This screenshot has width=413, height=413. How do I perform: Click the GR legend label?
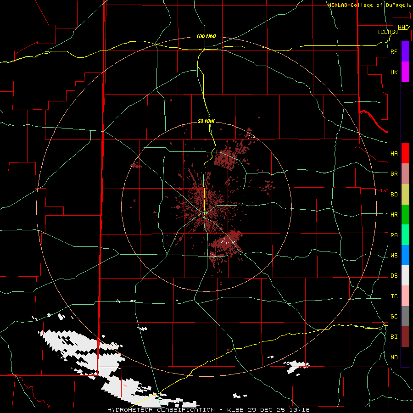[394, 174]
